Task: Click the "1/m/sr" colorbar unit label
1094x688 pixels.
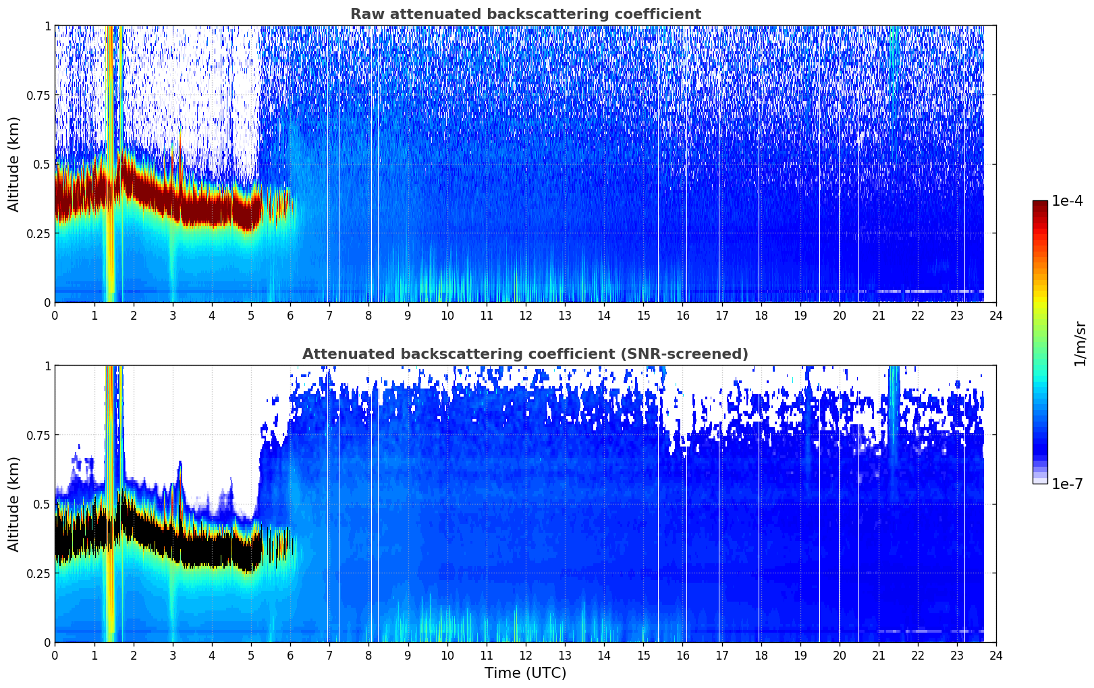Action: point(1080,343)
